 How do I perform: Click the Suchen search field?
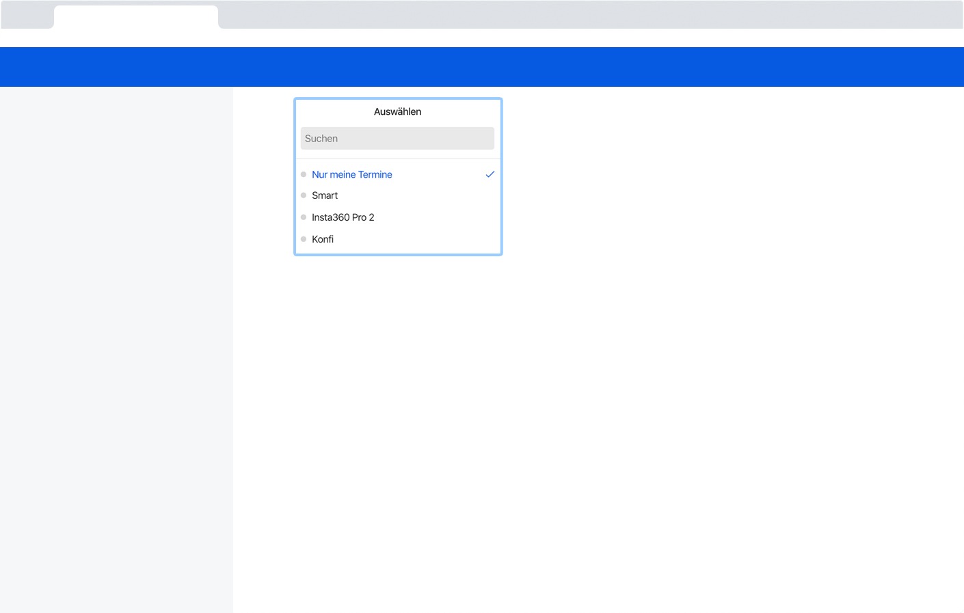pos(397,139)
